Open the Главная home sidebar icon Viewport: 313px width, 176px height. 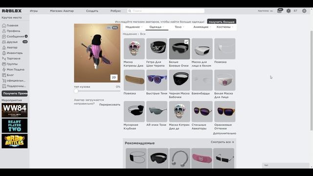pos(4,25)
